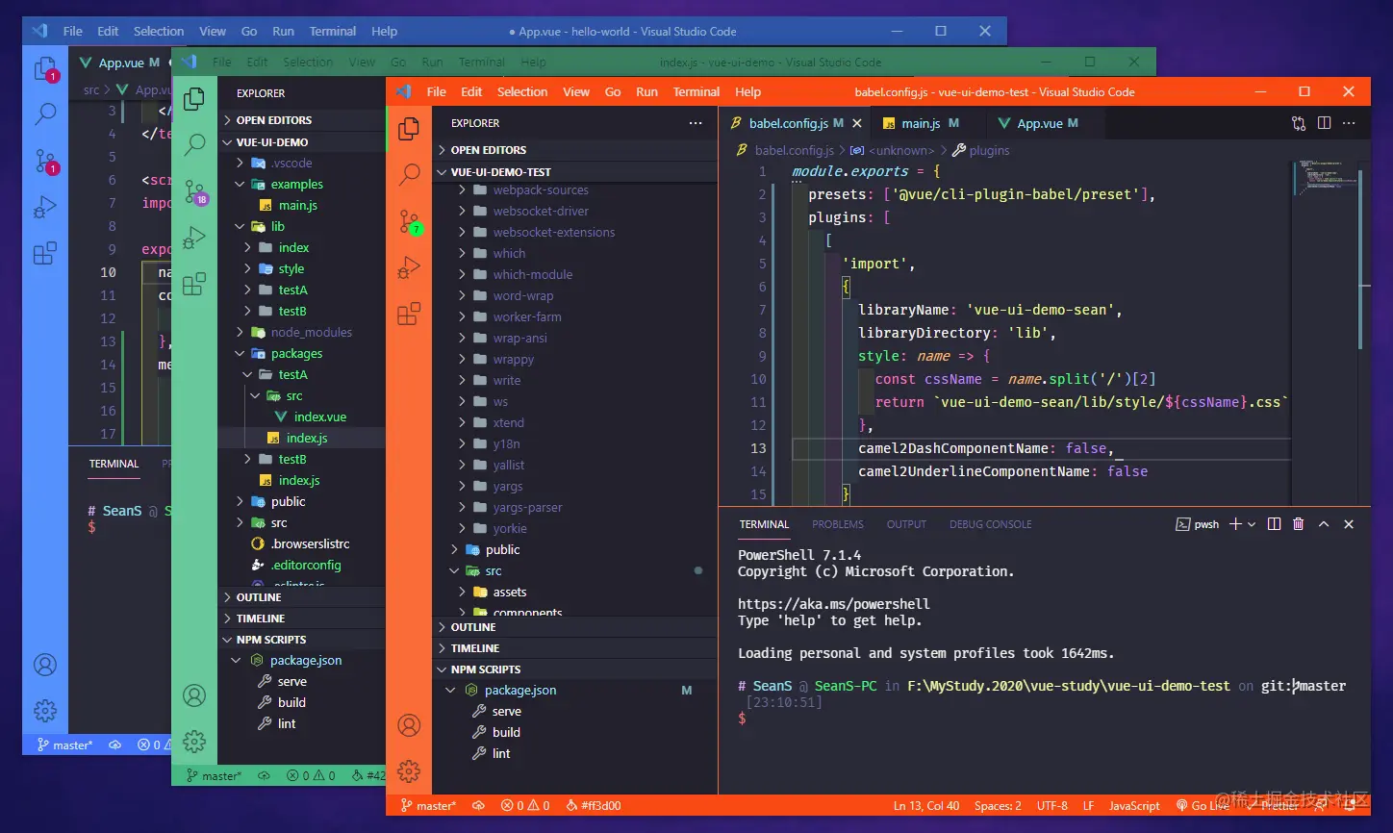This screenshot has height=833, width=1393.
Task: Run lint script in green window NPM SCRIPTS
Action: point(302,724)
